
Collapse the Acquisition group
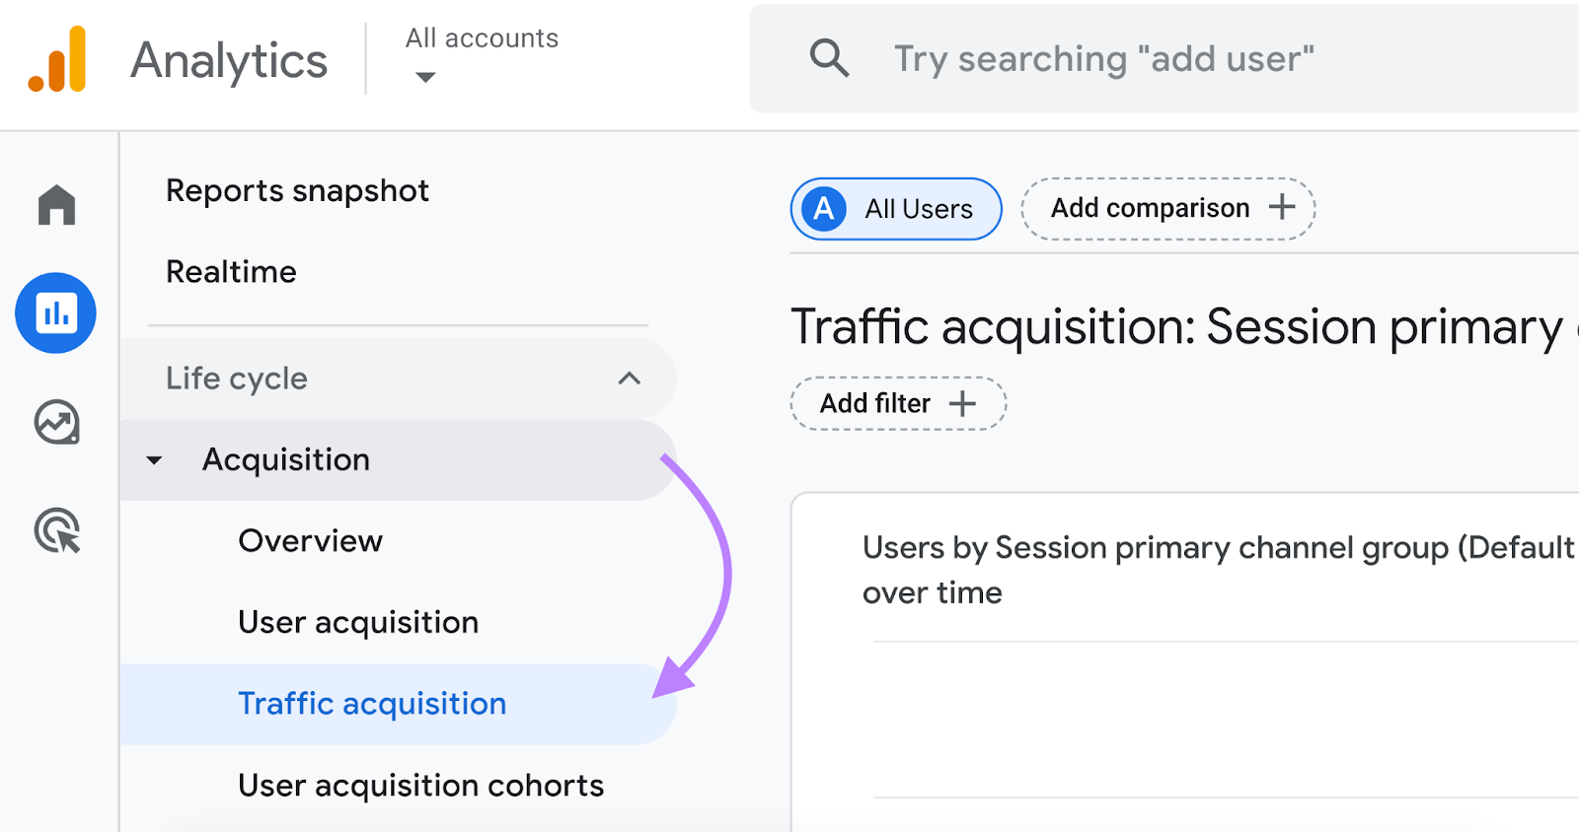[x=155, y=459]
